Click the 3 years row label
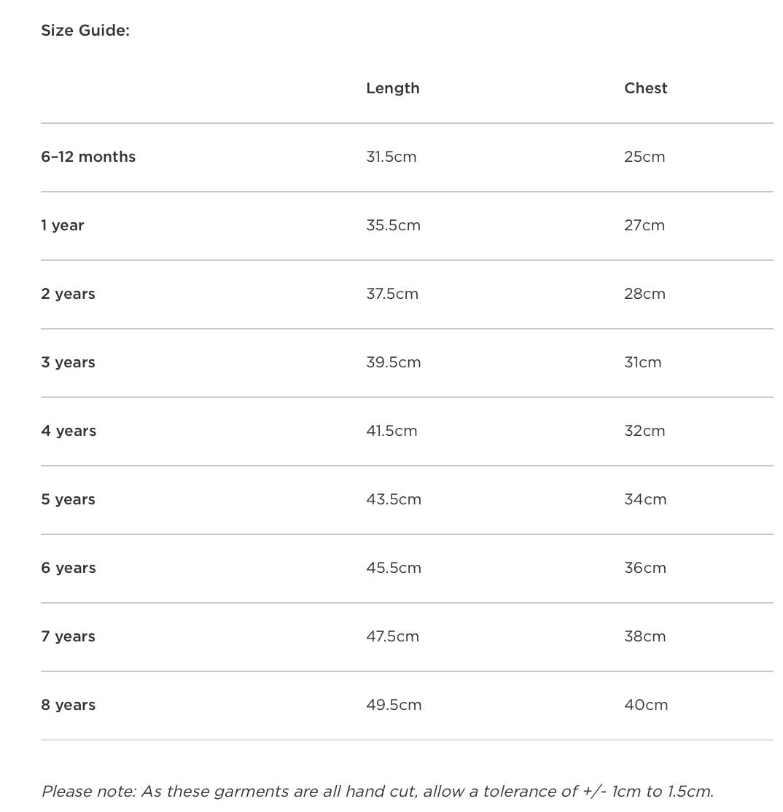Screen dimensions: 783x812 pos(68,362)
